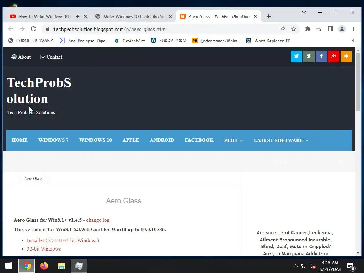Image resolution: width=364 pixels, height=273 pixels.
Task: Click the Twitter social icon
Action: coord(296,57)
